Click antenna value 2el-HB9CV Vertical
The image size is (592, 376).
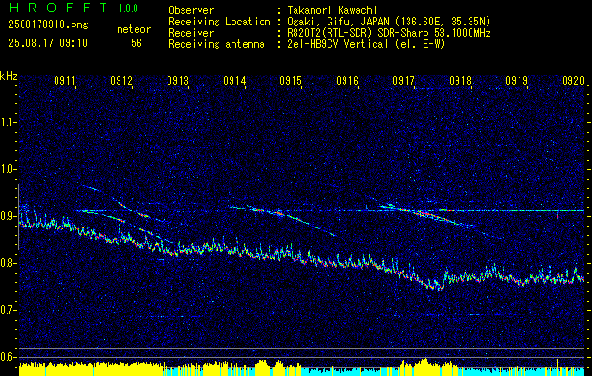pos(338,44)
